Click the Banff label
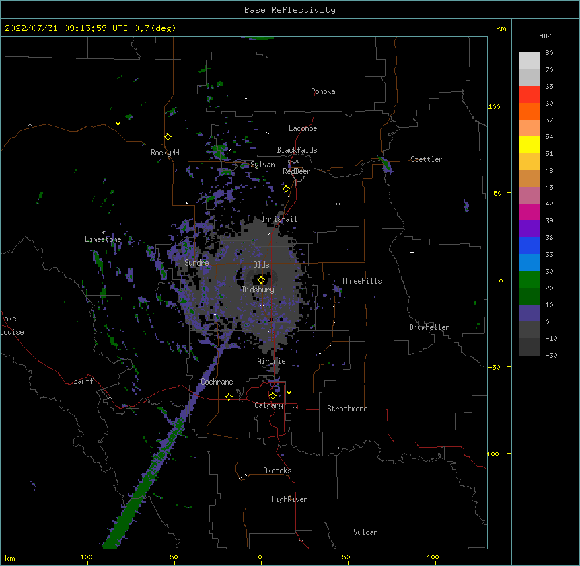The height and width of the screenshot is (566, 580). click(83, 381)
